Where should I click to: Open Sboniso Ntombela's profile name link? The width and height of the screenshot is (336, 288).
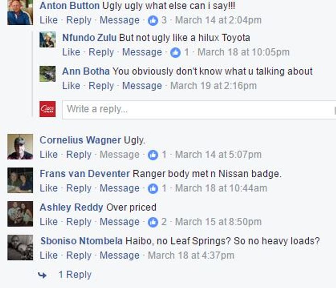81,241
